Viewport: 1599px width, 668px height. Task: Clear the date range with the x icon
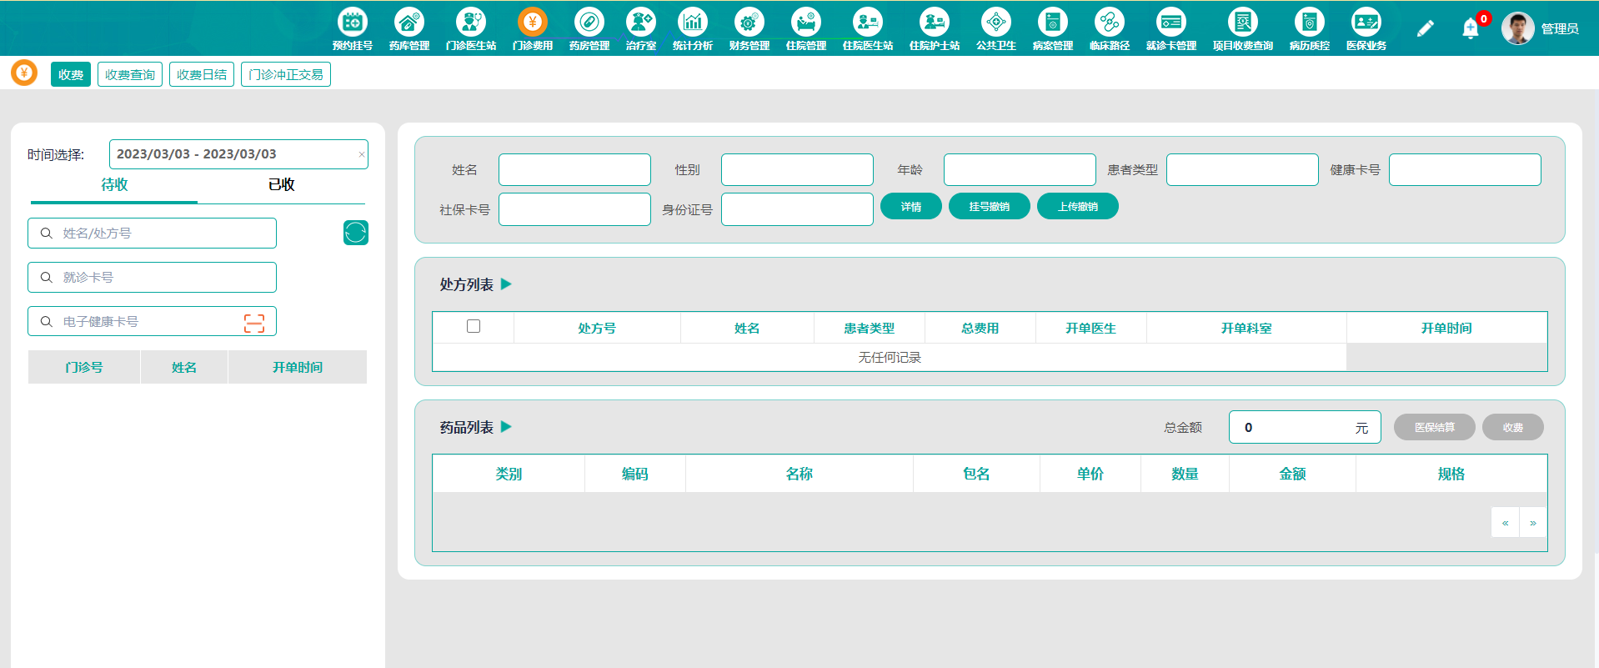pos(361,154)
